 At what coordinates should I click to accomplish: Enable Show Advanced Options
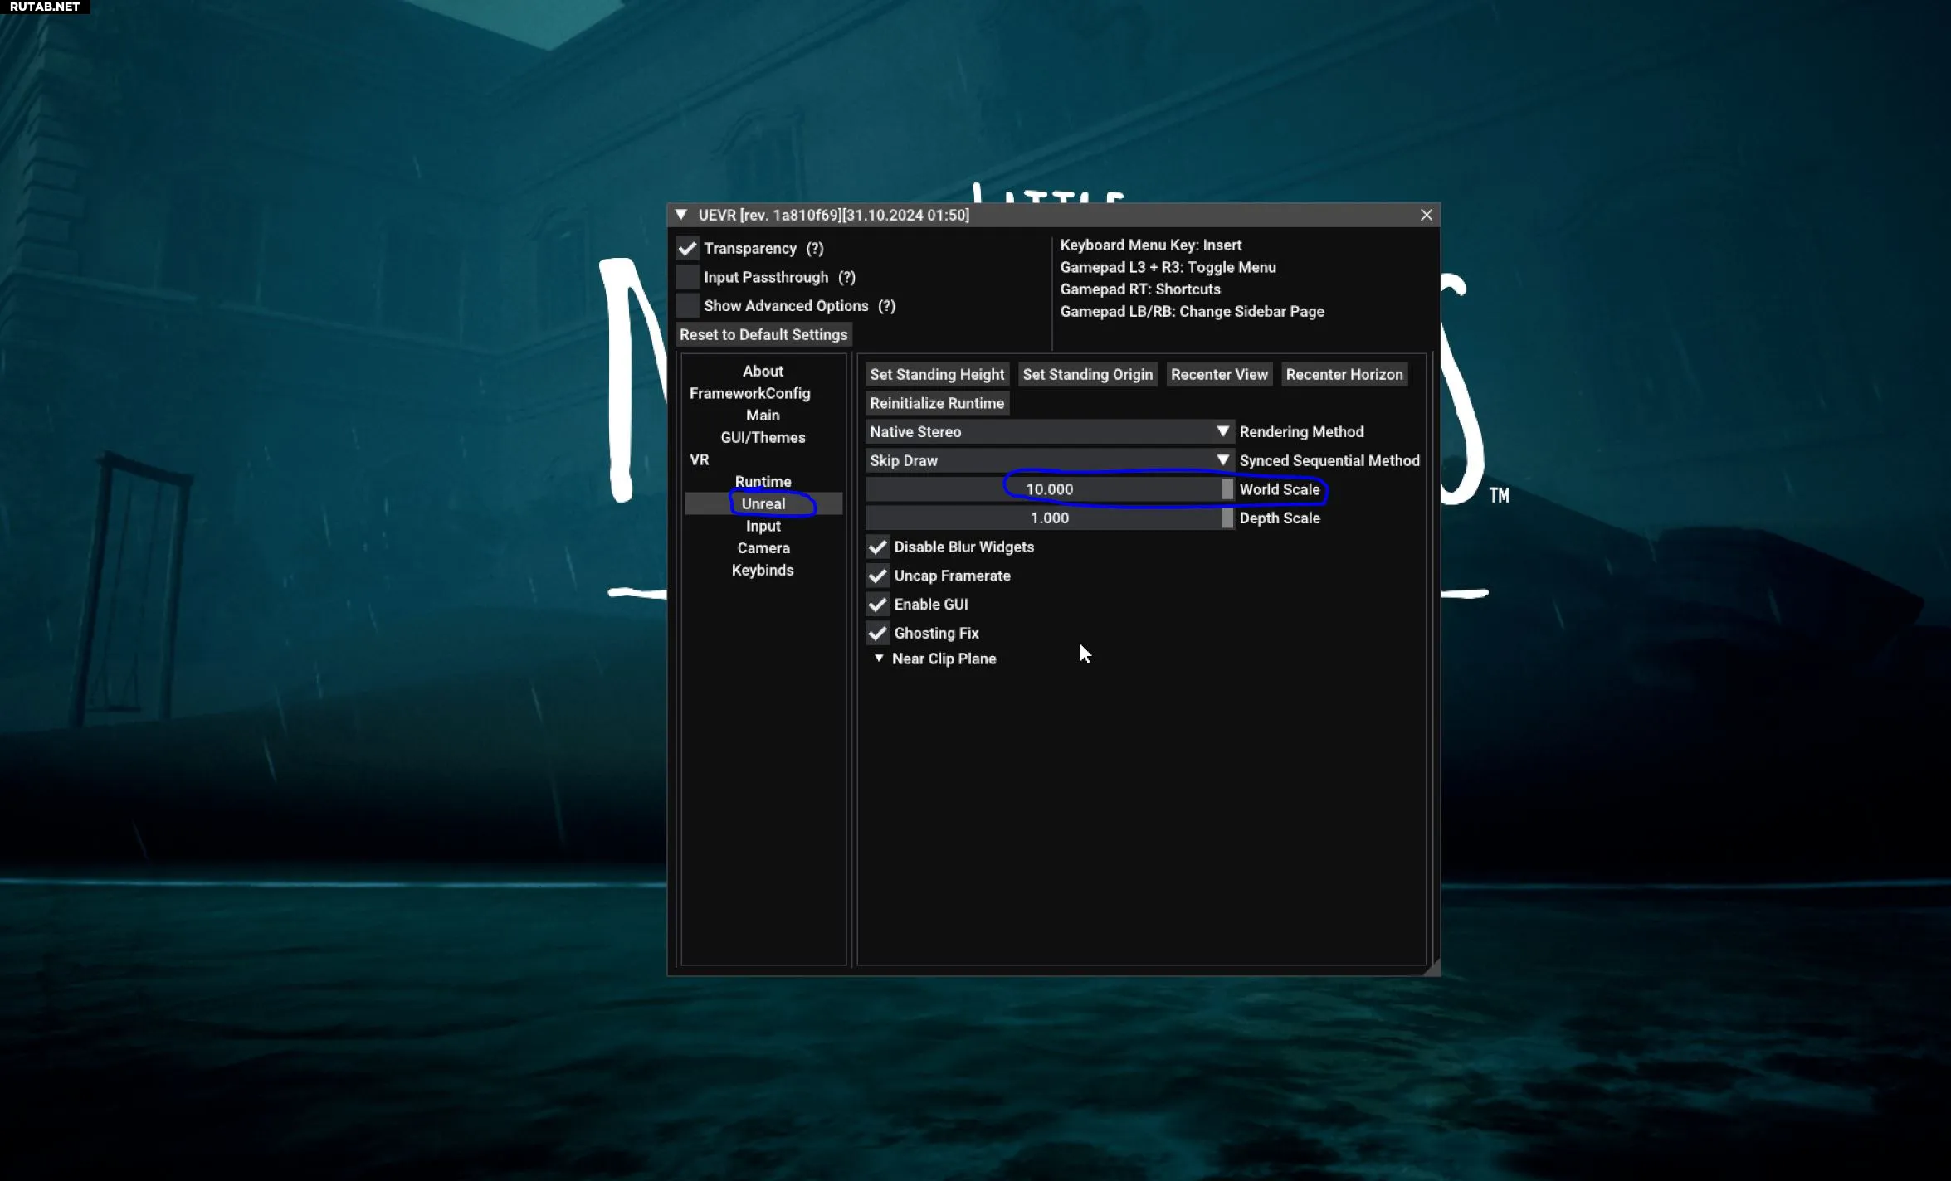click(x=687, y=306)
